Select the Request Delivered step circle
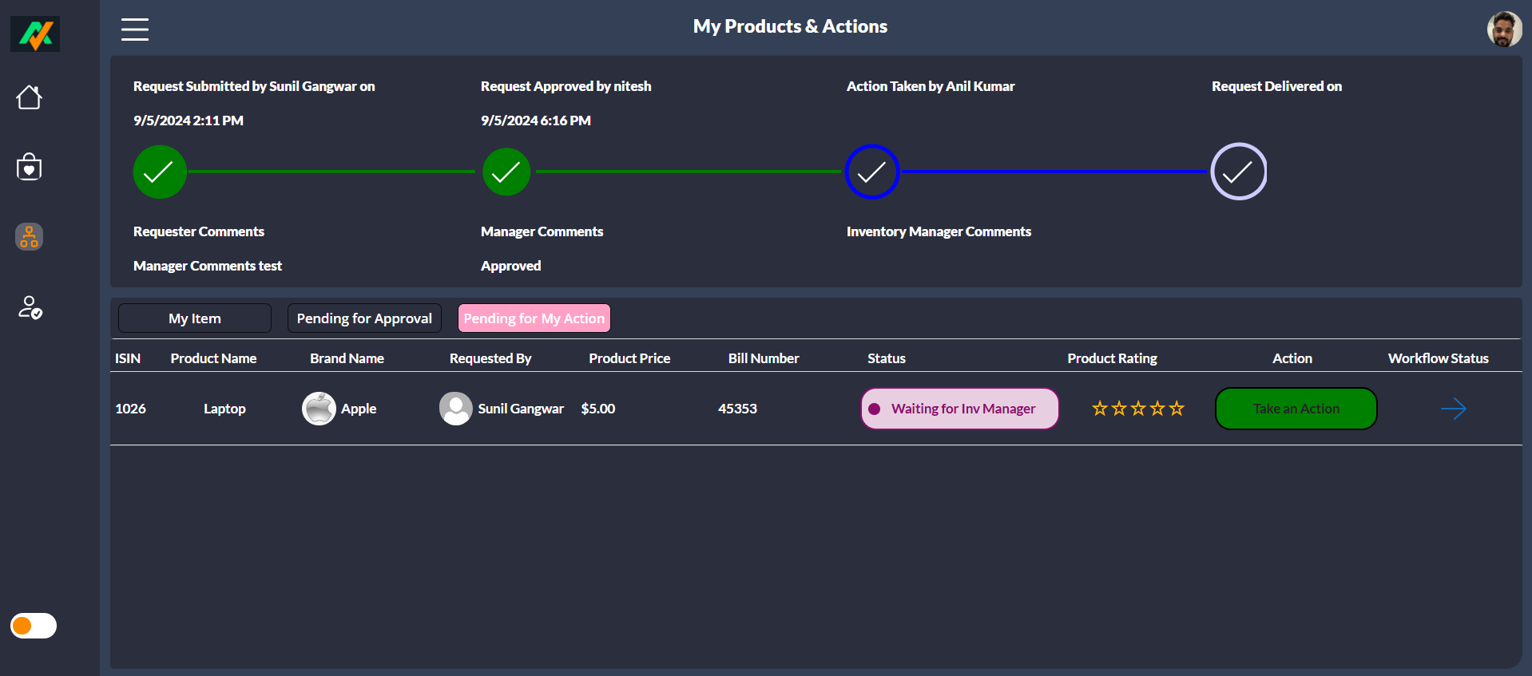The image size is (1532, 676). (x=1238, y=172)
